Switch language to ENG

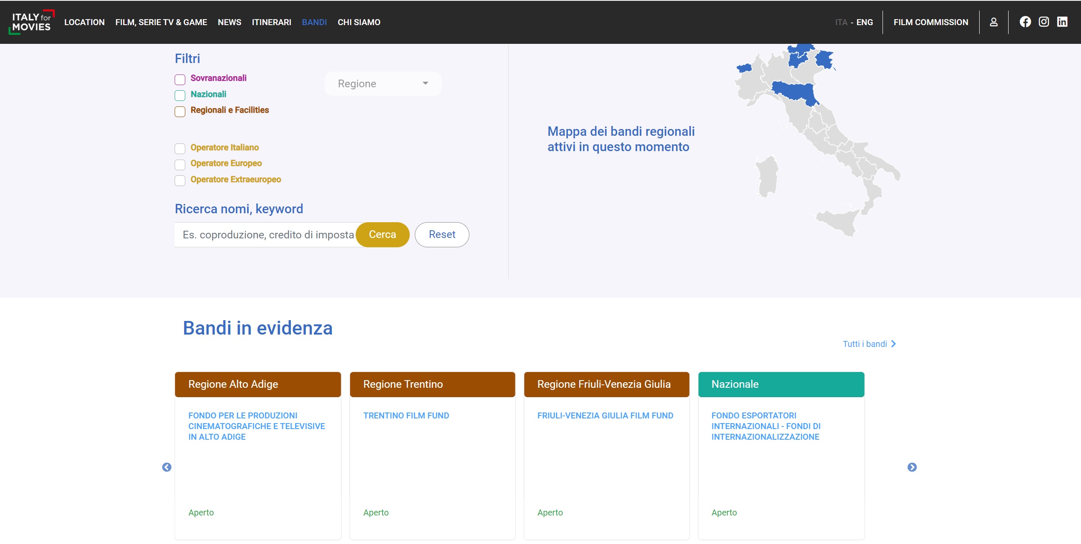point(865,22)
